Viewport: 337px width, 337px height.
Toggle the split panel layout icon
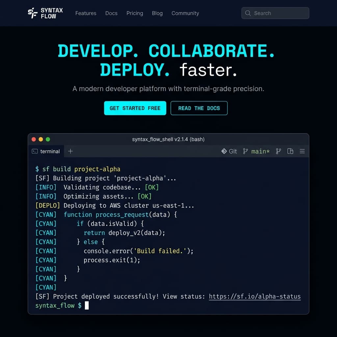290,151
